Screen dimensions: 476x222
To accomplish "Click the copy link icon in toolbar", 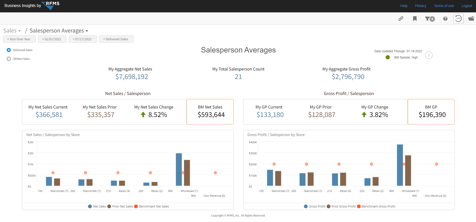I will (401, 18).
